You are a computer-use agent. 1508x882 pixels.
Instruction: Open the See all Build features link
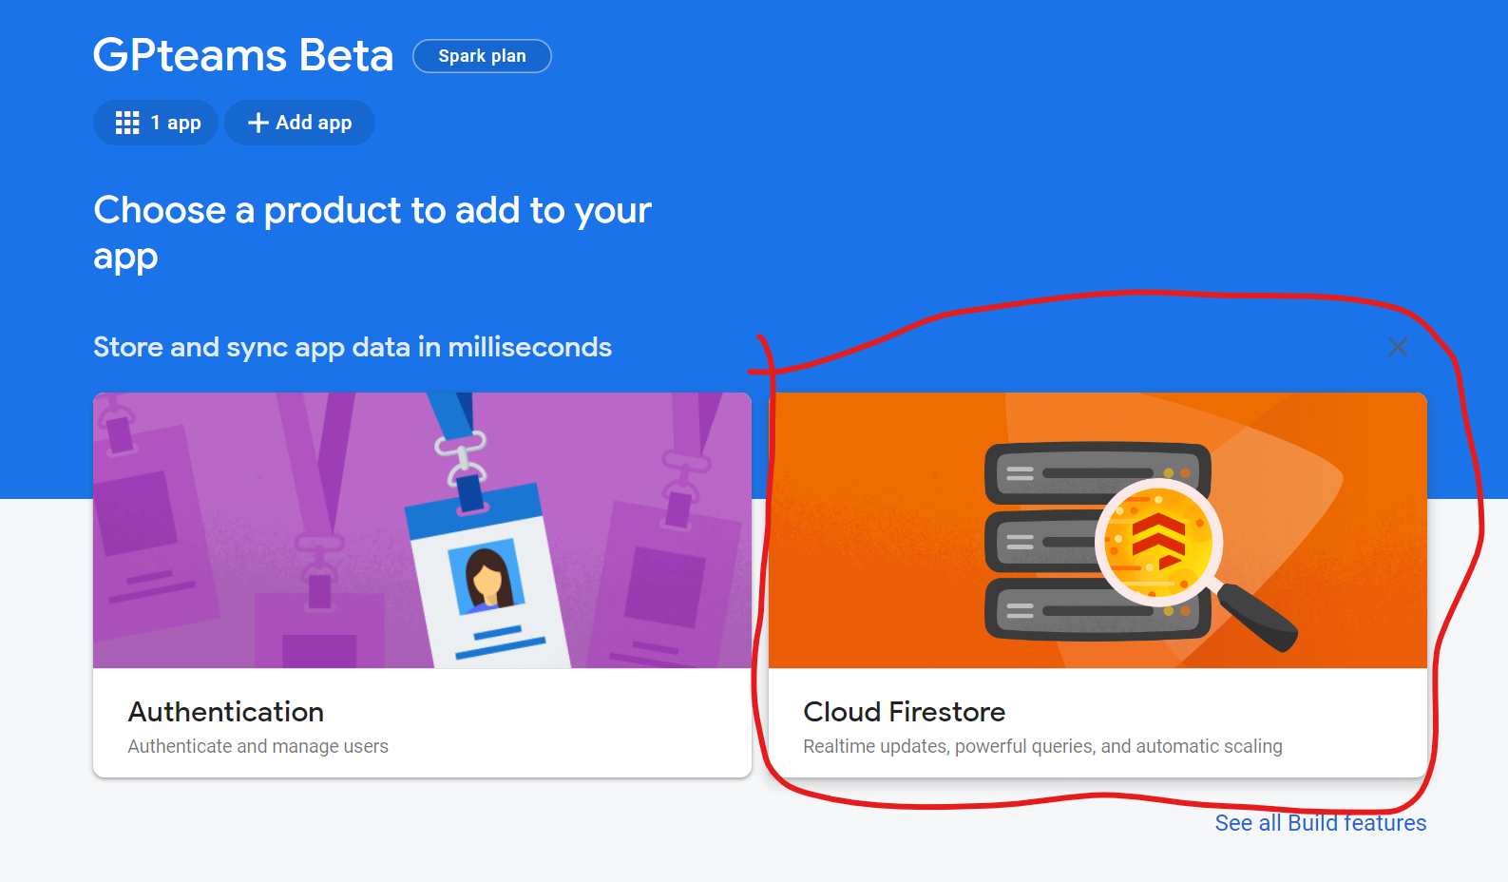pos(1321,823)
